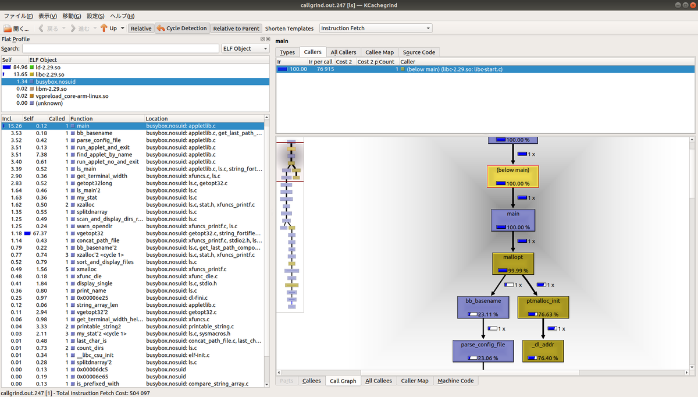Viewport: 698px width, 397px height.
Task: Switch to the Source Code tab
Action: click(x=419, y=52)
